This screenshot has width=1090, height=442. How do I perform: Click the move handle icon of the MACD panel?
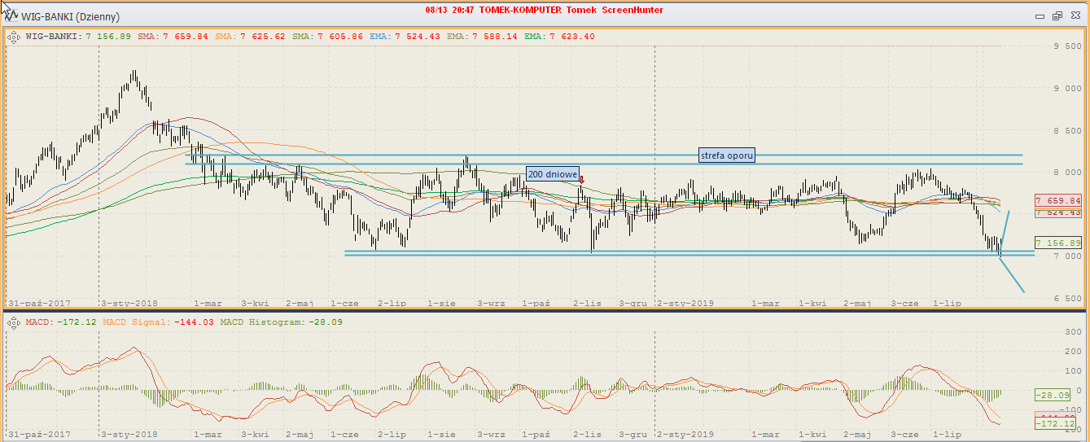point(14,322)
